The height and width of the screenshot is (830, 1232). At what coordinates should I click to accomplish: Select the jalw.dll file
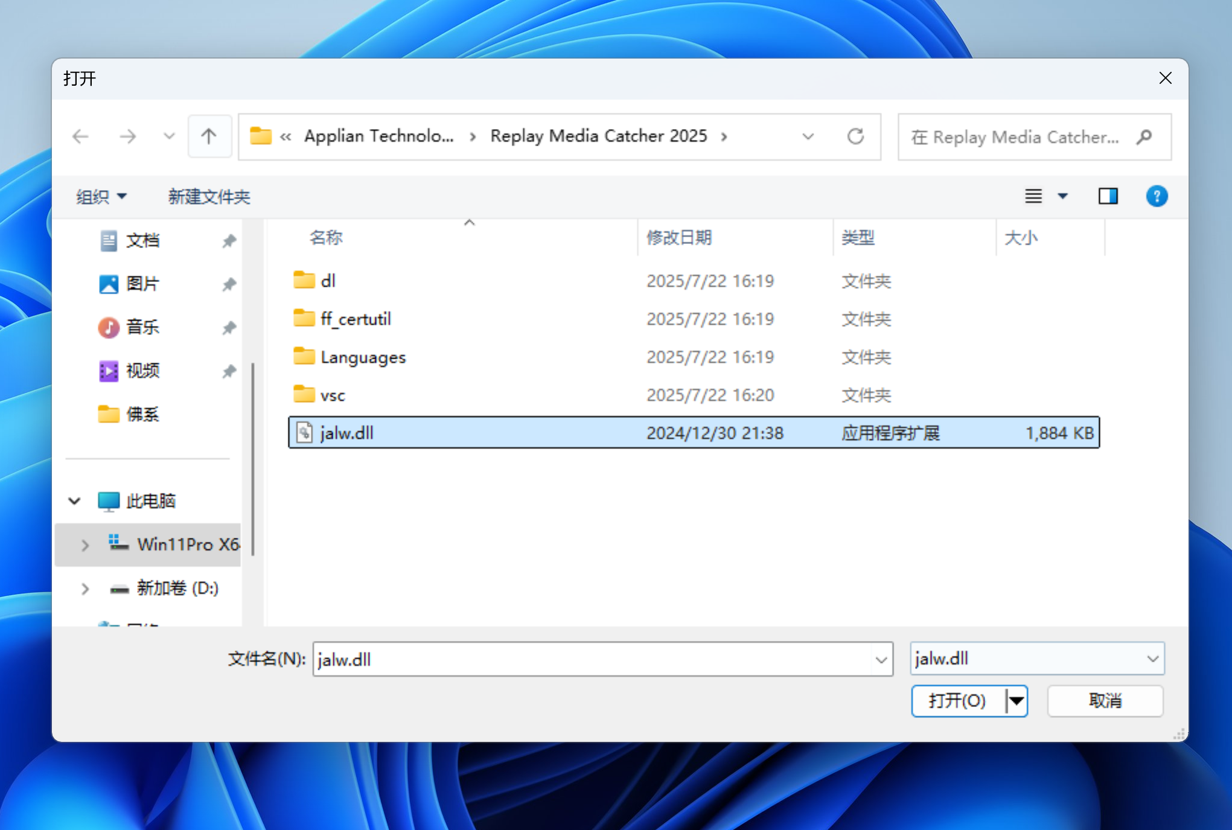tap(346, 433)
